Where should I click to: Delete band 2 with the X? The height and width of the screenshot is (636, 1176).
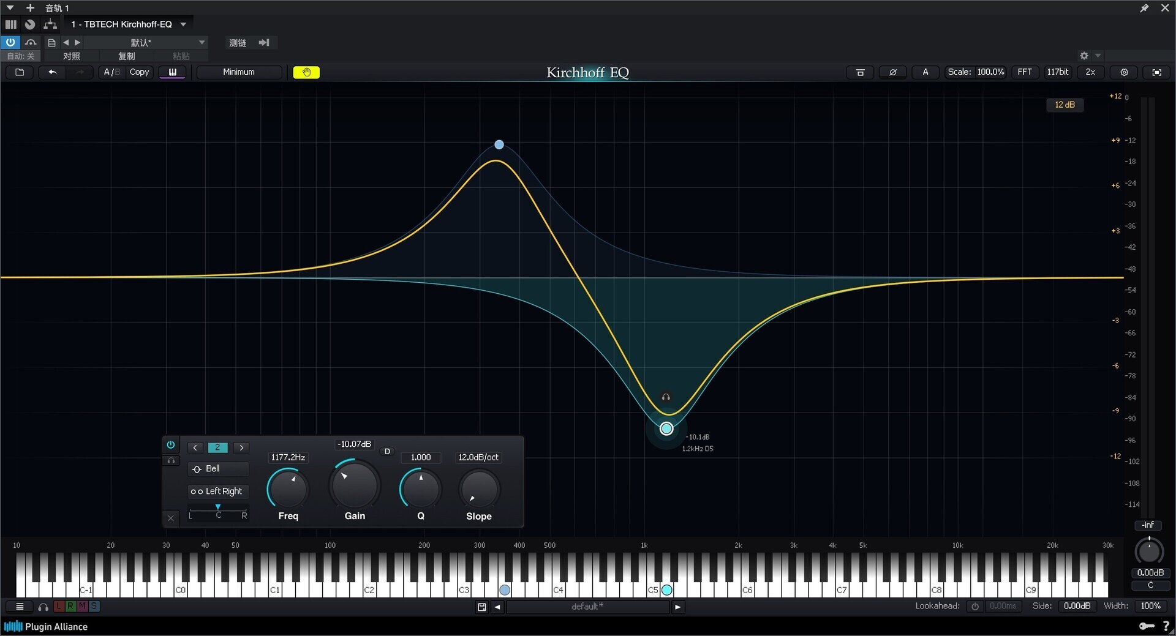(x=171, y=518)
